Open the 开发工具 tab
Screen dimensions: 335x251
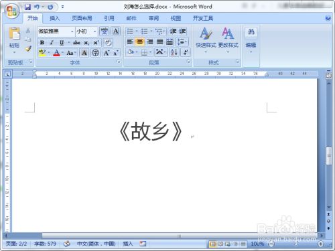[x=203, y=18]
